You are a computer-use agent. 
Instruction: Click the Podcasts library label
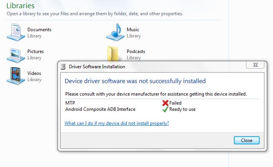(x=136, y=52)
